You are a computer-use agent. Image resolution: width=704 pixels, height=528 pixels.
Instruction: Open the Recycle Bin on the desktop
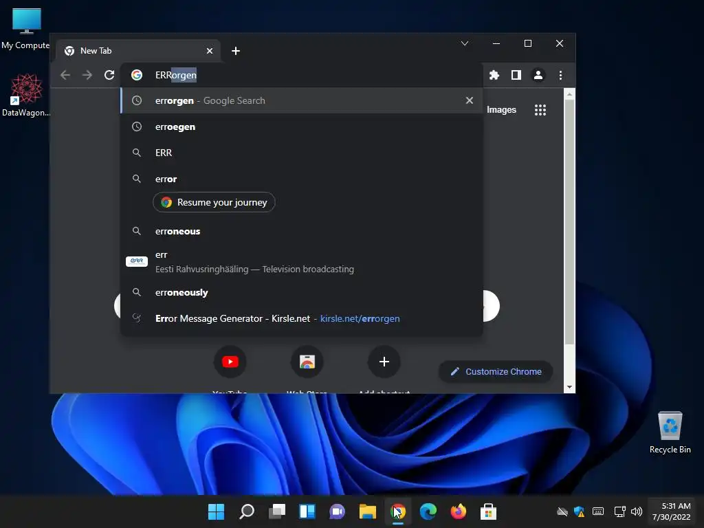click(670, 432)
